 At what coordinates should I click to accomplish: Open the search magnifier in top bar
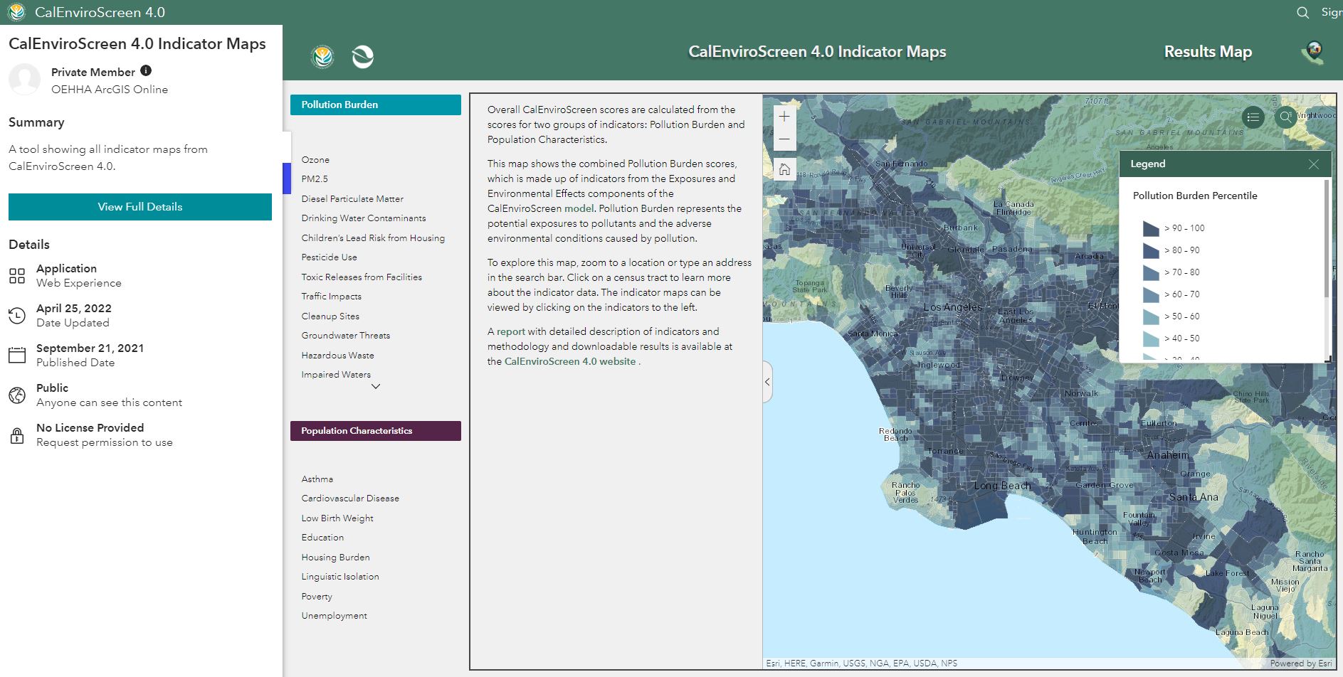1302,12
